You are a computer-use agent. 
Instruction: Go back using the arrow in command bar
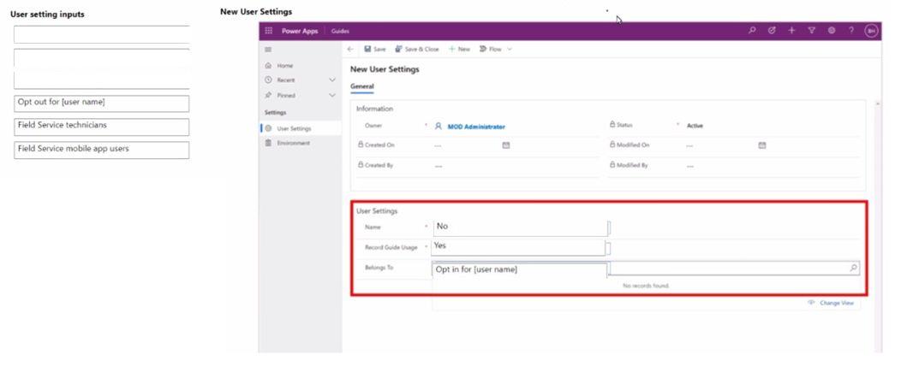(x=350, y=50)
